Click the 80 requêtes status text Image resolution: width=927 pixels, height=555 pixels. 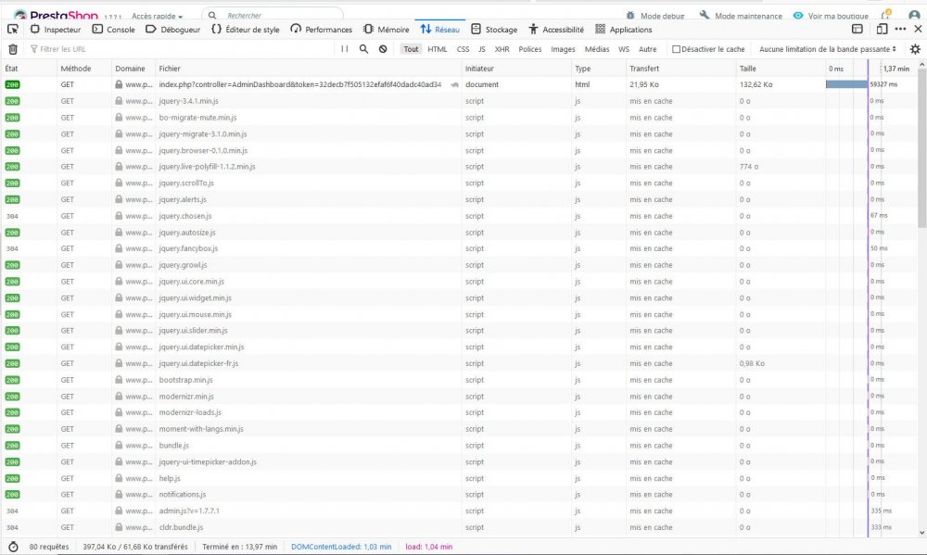click(49, 547)
